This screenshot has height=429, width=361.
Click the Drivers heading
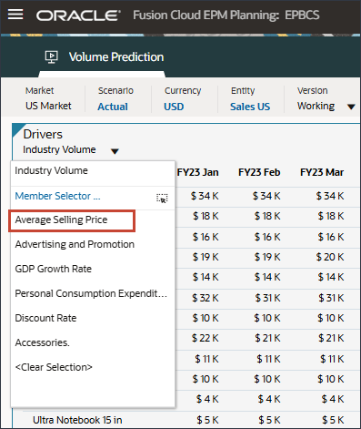(x=43, y=134)
